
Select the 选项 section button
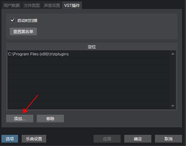[10, 139]
